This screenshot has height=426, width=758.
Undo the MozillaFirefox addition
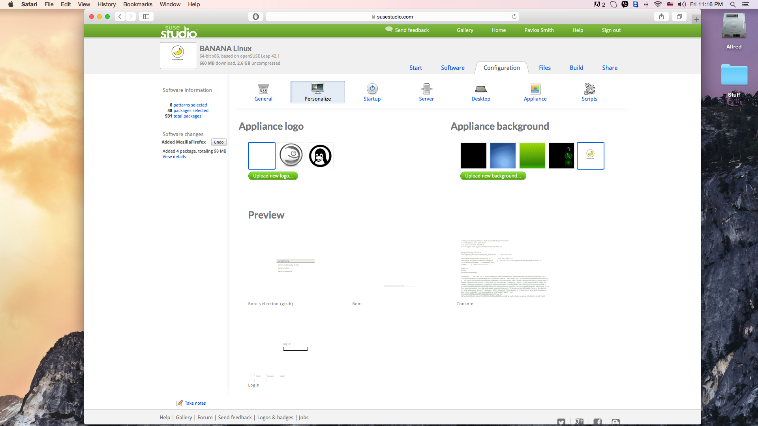tap(218, 142)
